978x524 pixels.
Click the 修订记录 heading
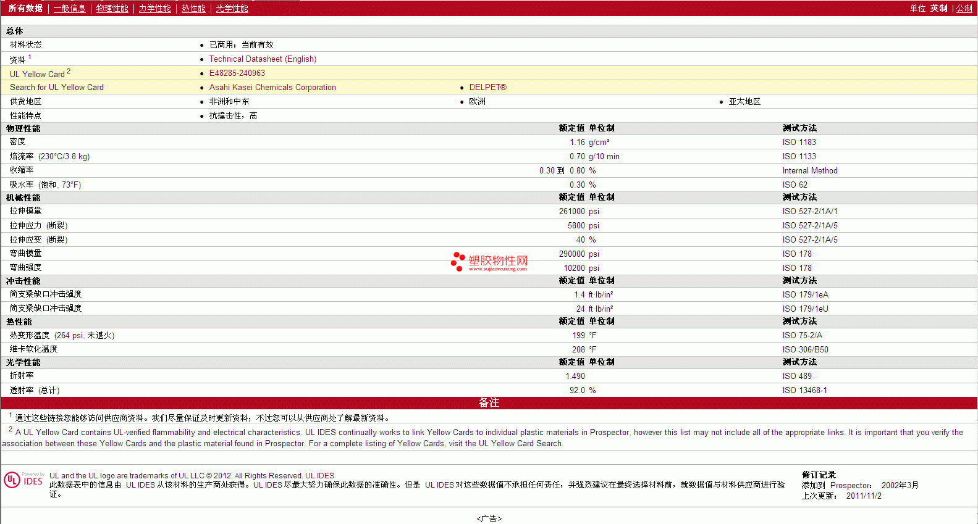pos(819,475)
